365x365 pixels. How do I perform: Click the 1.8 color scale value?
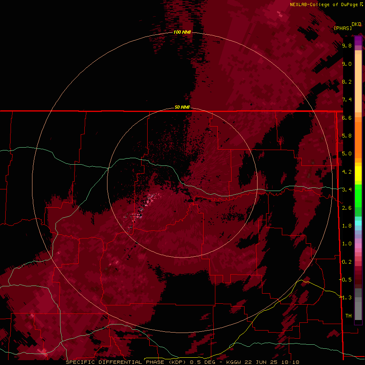click(347, 226)
